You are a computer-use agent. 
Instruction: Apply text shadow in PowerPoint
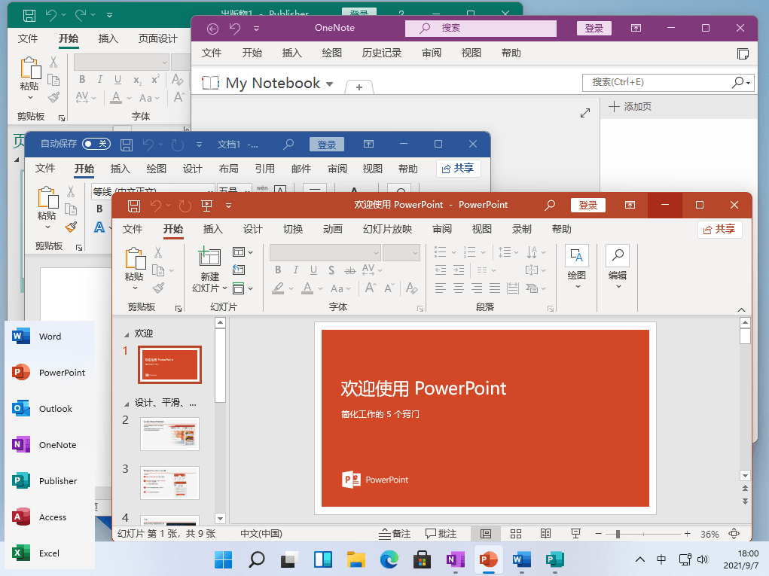[x=331, y=270]
